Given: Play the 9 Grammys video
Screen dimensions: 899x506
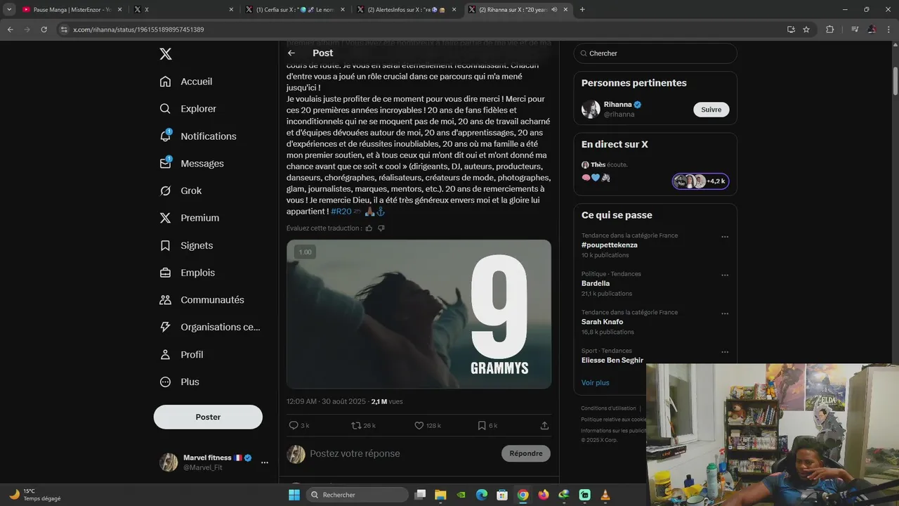Looking at the screenshot, I should [x=419, y=314].
